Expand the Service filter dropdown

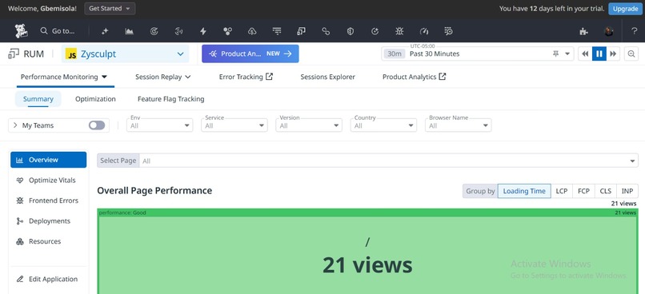pyautogui.click(x=234, y=125)
